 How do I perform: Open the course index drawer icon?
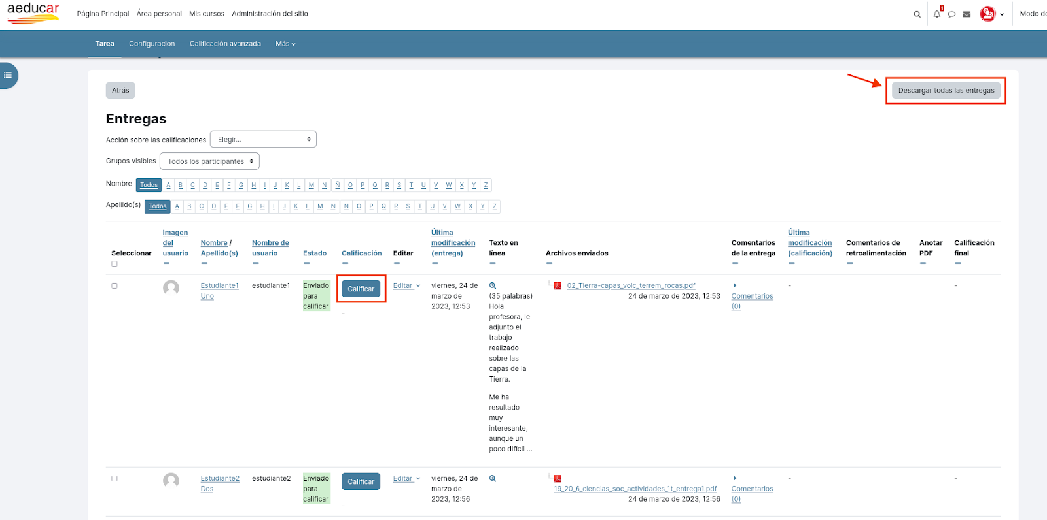[x=8, y=75]
